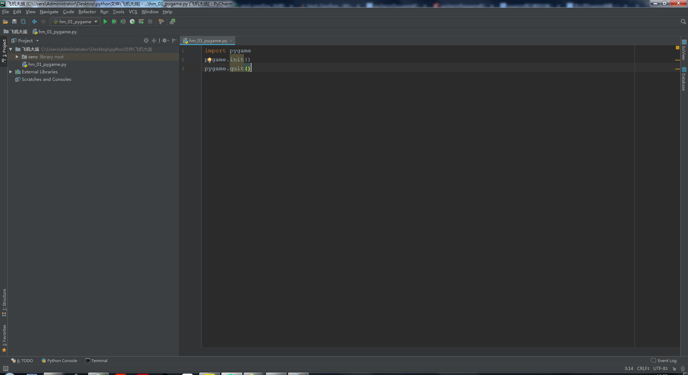Start debugging with the green bug icon
This screenshot has width=688, height=375.
[114, 22]
